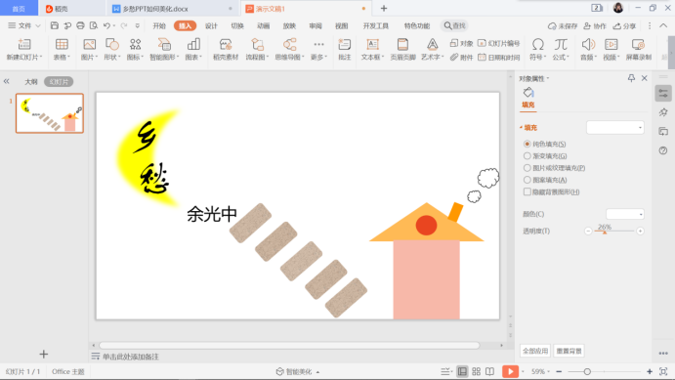Open the 开始 ribbon tab
Viewport: 675px width, 380px height.
[159, 25]
